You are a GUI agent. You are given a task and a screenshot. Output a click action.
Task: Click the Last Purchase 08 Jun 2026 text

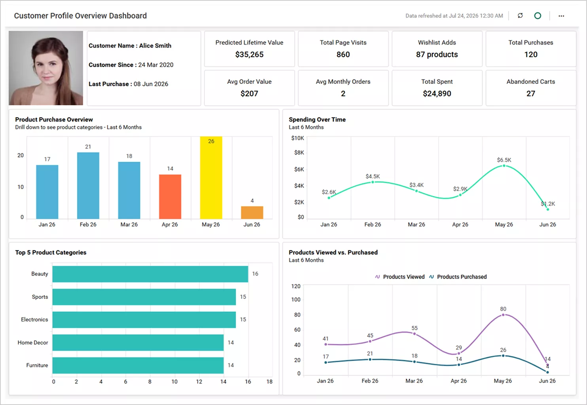[128, 84]
